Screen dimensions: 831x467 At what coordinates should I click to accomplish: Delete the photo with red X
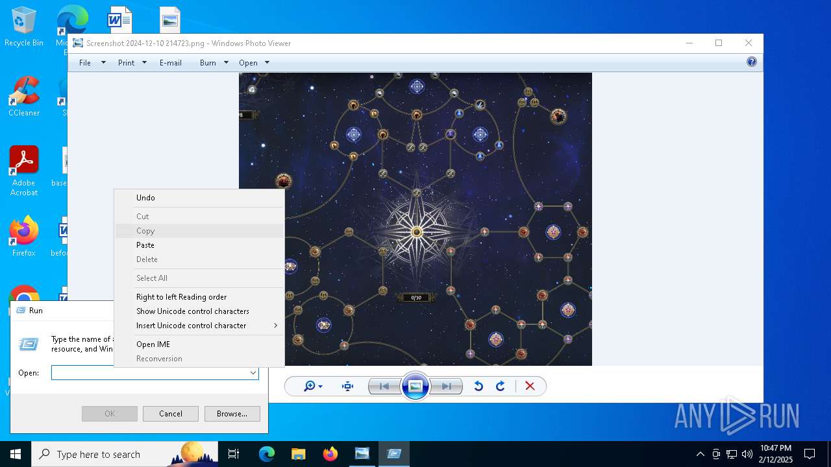[x=530, y=386]
